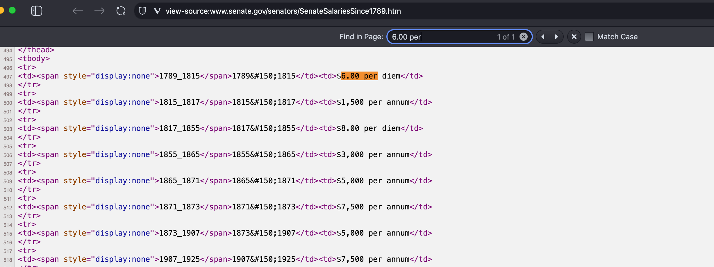Click the Match Case label text
Viewport: 714px width, 267px height.
point(617,37)
